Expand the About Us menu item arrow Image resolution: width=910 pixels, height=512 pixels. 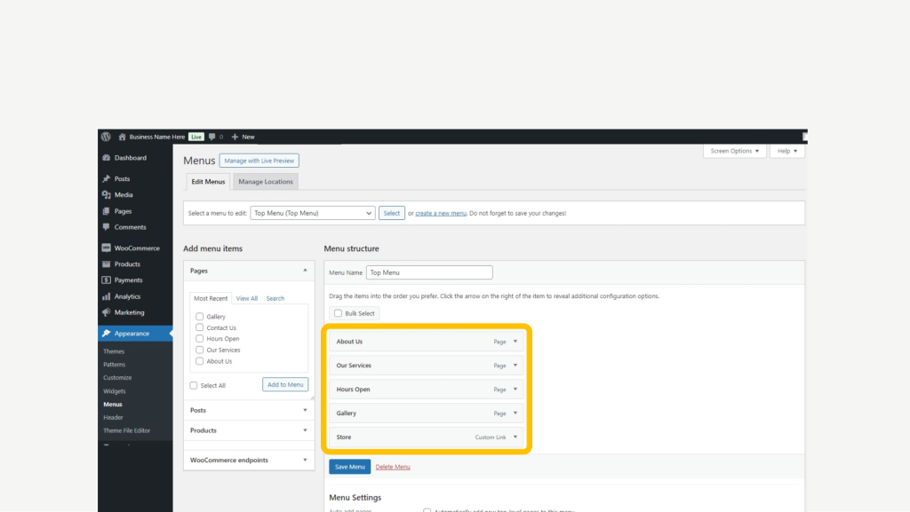click(515, 341)
